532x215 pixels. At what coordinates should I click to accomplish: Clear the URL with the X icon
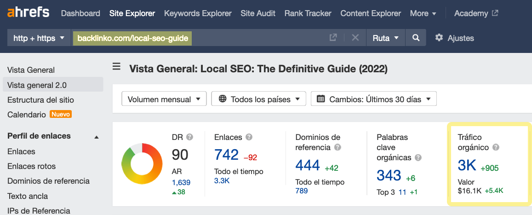pyautogui.click(x=355, y=38)
